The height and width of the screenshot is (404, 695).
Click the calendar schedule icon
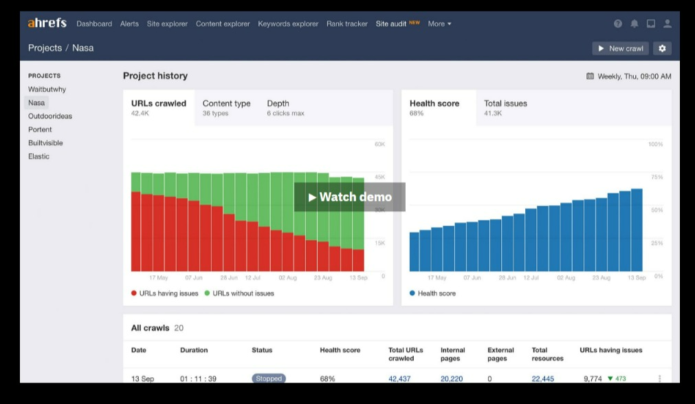590,76
